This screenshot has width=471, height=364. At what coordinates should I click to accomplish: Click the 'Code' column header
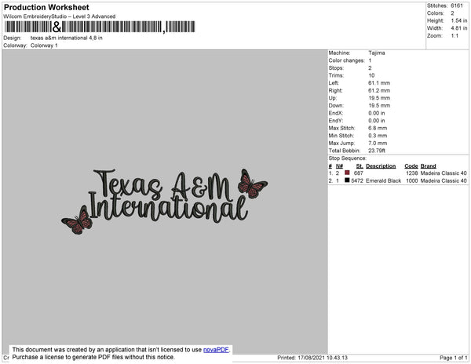pos(411,166)
